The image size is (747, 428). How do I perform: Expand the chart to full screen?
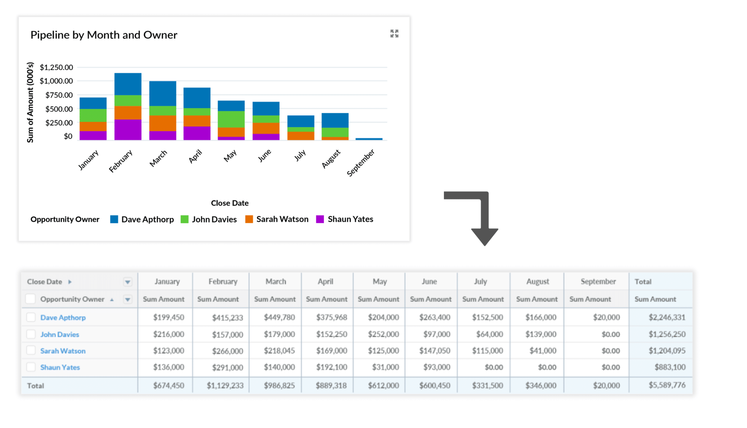pos(394,34)
